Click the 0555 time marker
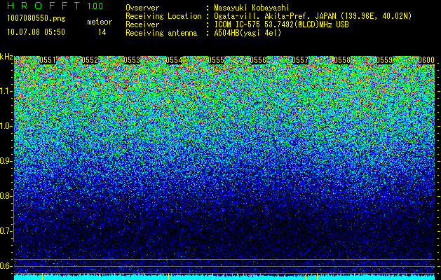 coord(216,60)
